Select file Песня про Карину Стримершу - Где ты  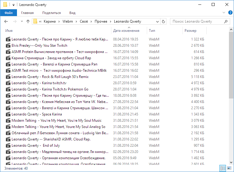click(x=60, y=96)
